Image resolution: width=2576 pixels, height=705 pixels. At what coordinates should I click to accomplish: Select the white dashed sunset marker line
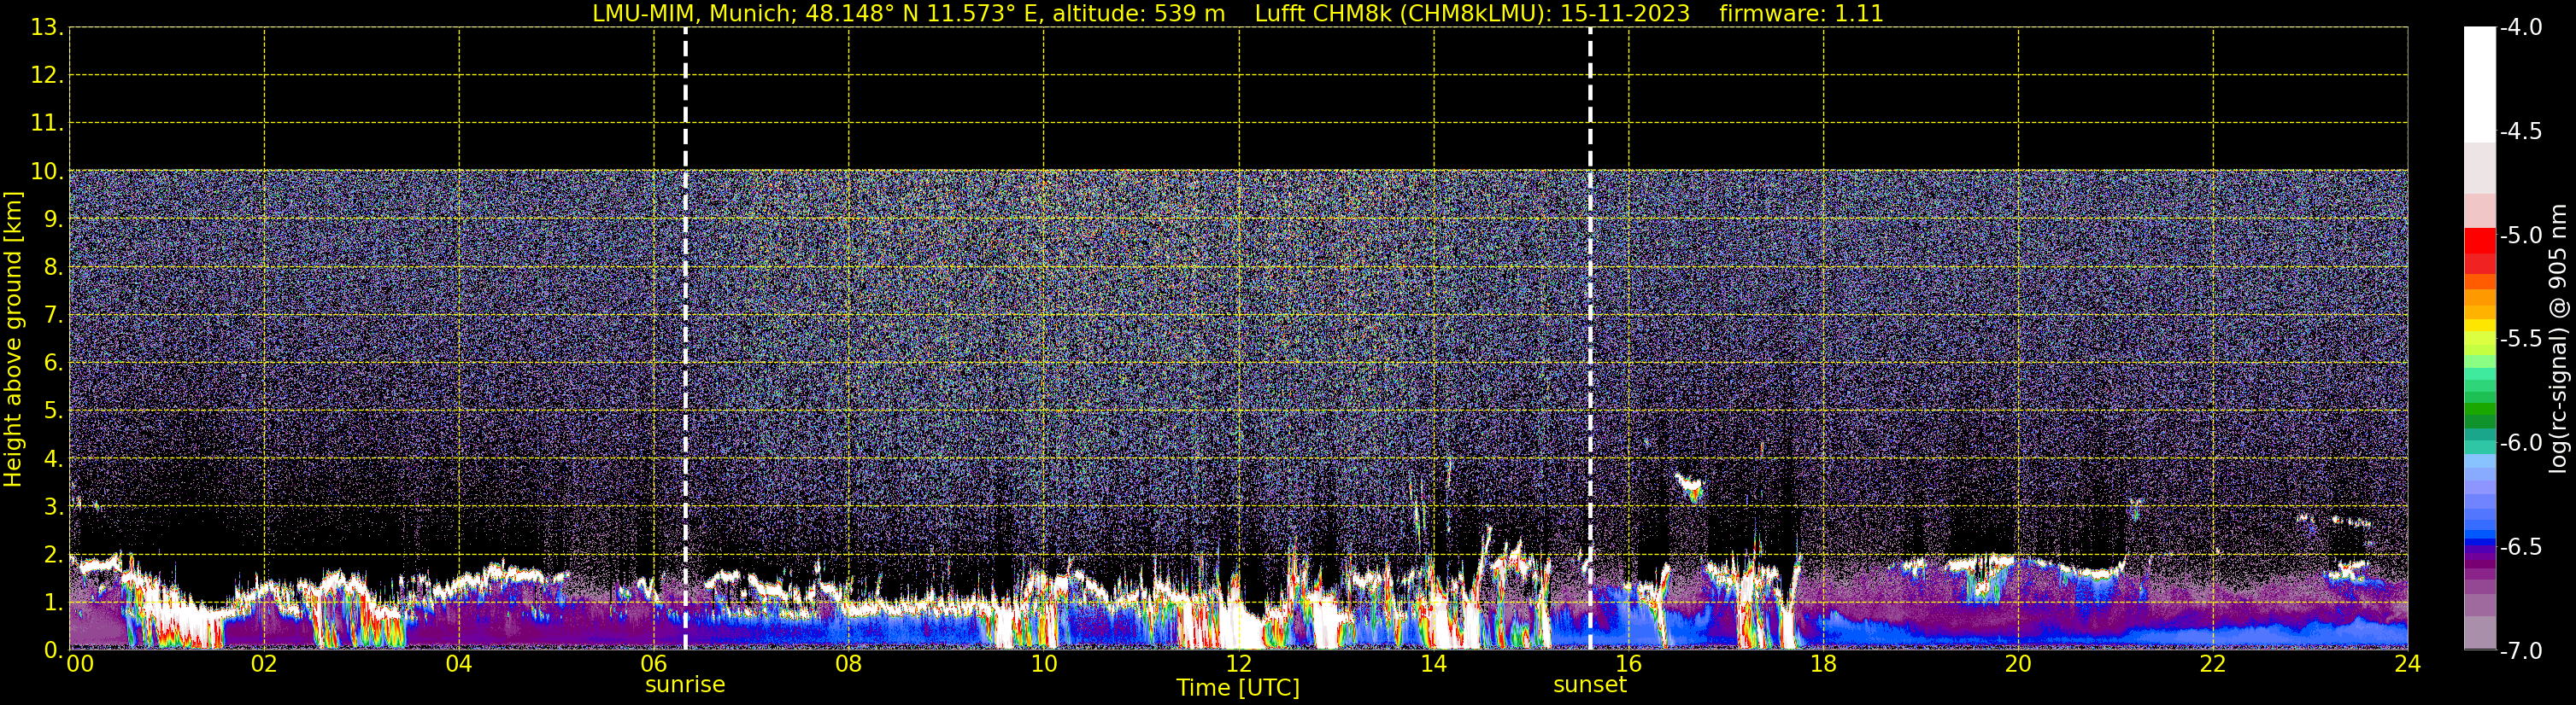click(1590, 340)
